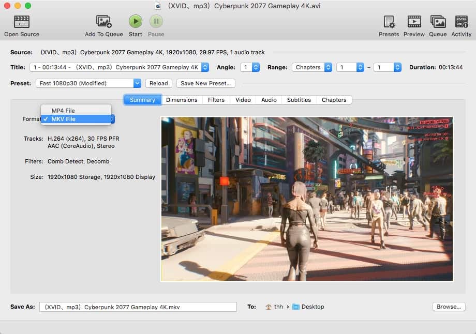Show the Queue window icon
The image size is (476, 334).
438,22
